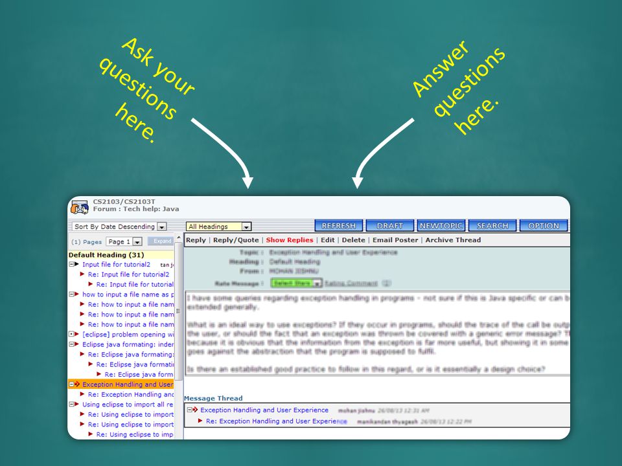Viewport: 622px width, 466px height.
Task: Click the red Show Replies item
Action: pyautogui.click(x=289, y=240)
